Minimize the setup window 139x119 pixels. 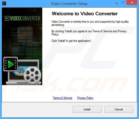[x=117, y=3]
